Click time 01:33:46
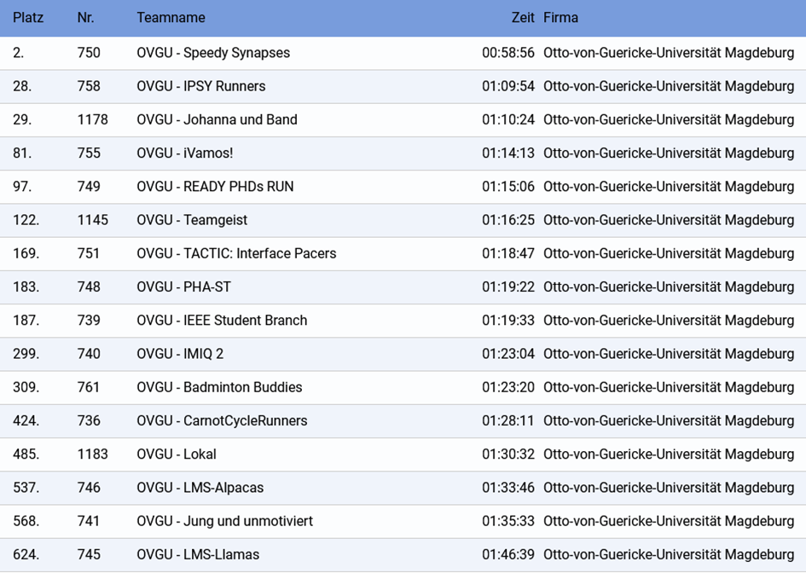This screenshot has width=806, height=573. coord(508,488)
